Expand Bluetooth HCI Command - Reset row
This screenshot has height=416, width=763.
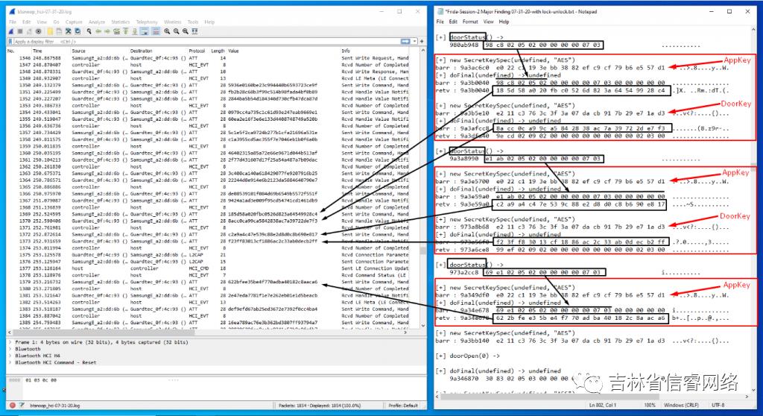click(10, 363)
